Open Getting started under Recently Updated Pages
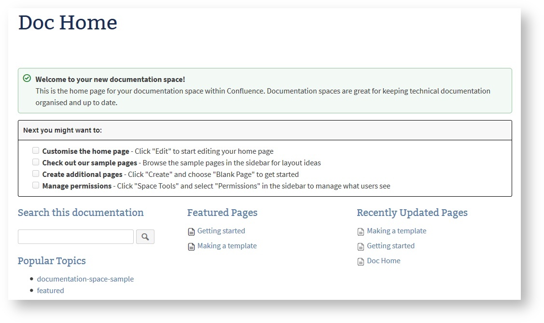The width and height of the screenshot is (544, 323). tap(391, 246)
